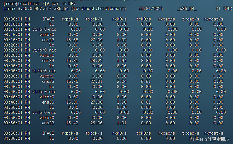Click value 1.98 rxkB/s

click(x=122, y=102)
